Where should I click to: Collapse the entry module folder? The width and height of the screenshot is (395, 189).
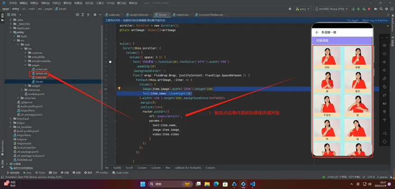pos(10,32)
